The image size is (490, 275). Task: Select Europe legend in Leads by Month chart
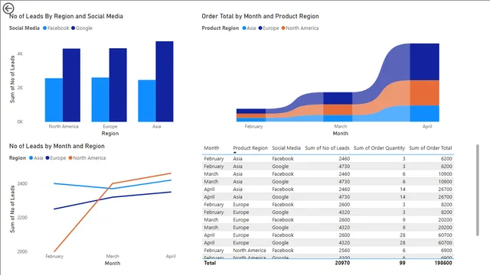(56, 158)
